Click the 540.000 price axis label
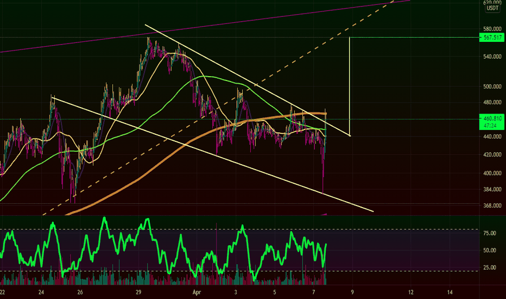506x299 pixels. pos(492,57)
